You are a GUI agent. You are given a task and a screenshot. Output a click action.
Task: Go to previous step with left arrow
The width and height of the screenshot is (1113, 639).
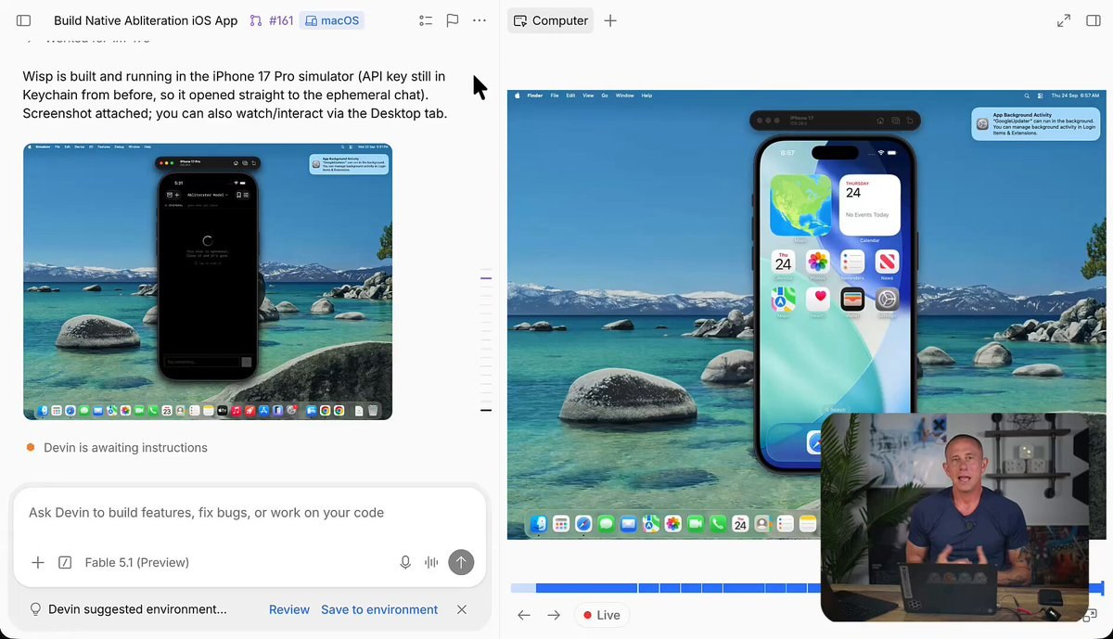(x=524, y=615)
